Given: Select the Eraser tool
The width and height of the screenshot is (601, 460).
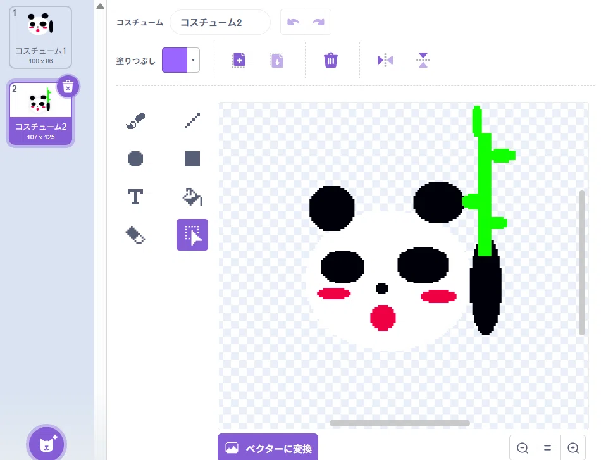Looking at the screenshot, I should coord(135,235).
